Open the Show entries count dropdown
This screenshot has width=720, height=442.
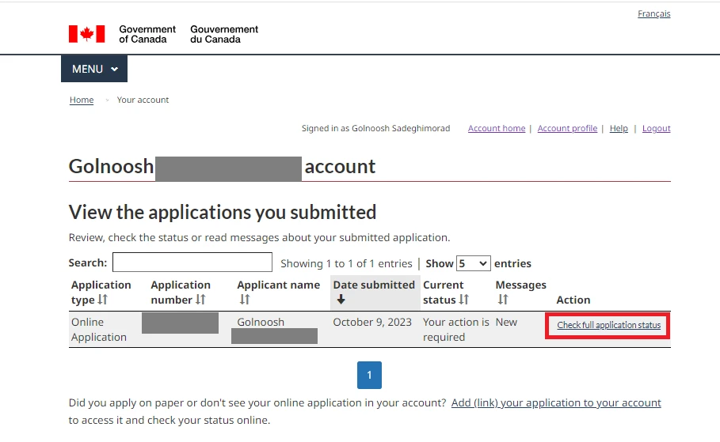click(x=474, y=263)
